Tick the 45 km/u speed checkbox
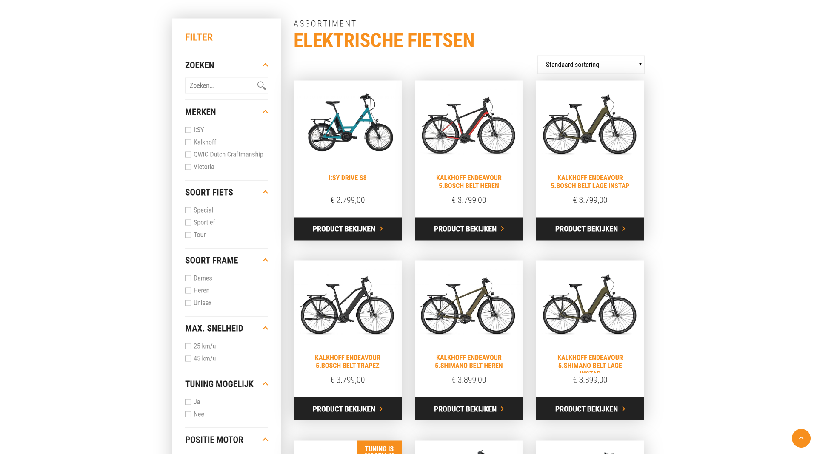Screen dimensions: 817x454 click(188, 359)
